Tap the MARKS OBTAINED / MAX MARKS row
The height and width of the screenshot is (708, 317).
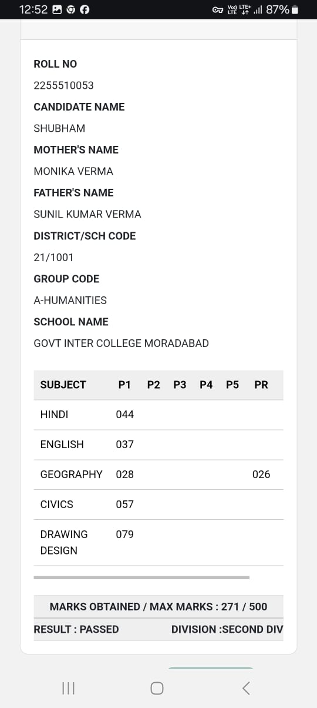pos(158,606)
